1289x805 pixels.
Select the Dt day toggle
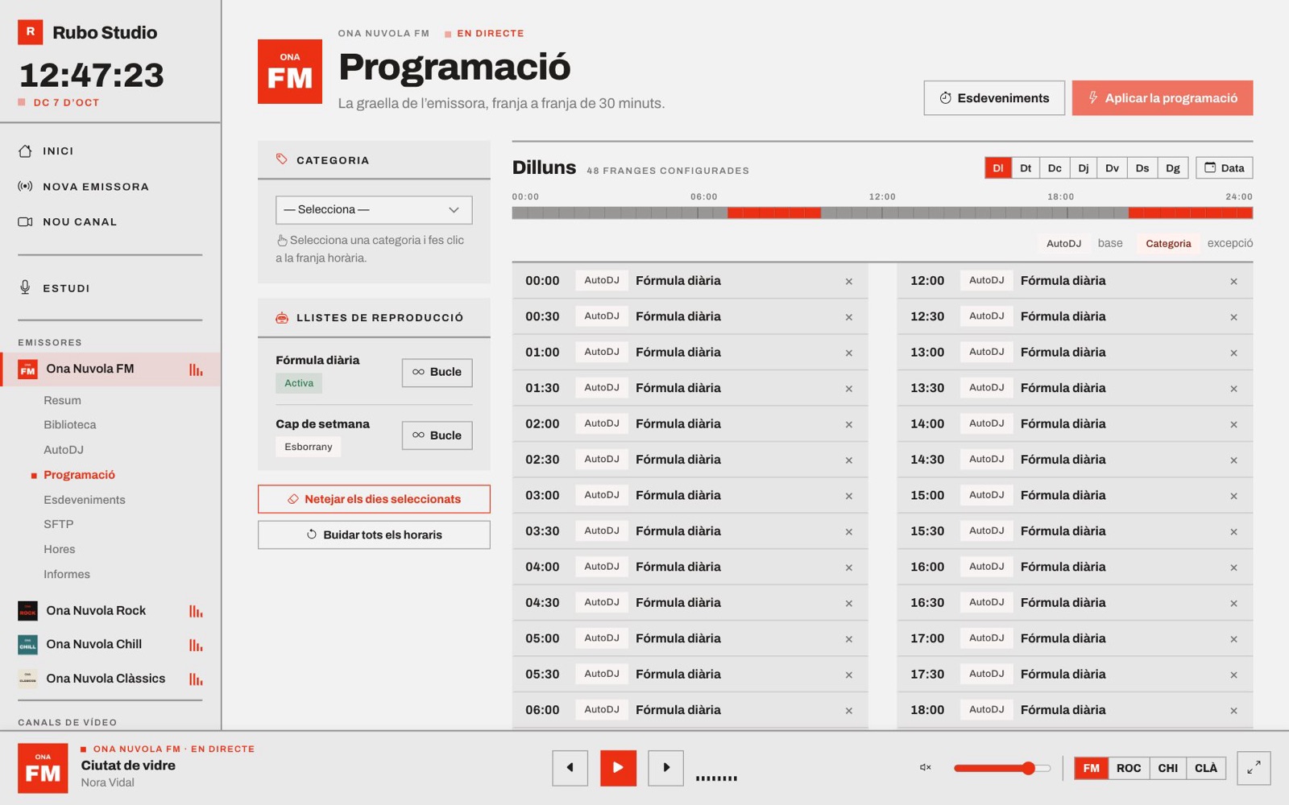(1026, 168)
